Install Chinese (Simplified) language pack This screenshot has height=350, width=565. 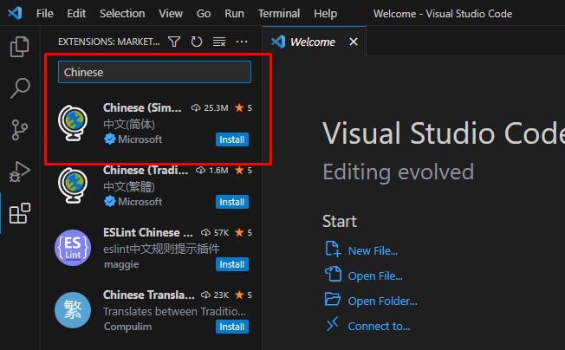tap(232, 139)
